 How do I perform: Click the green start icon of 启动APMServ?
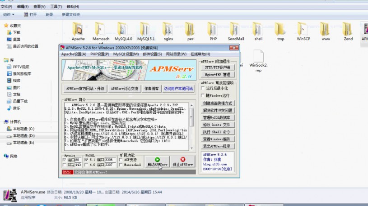[x=157, y=160]
